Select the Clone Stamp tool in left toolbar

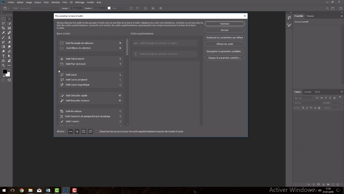(x=9, y=37)
